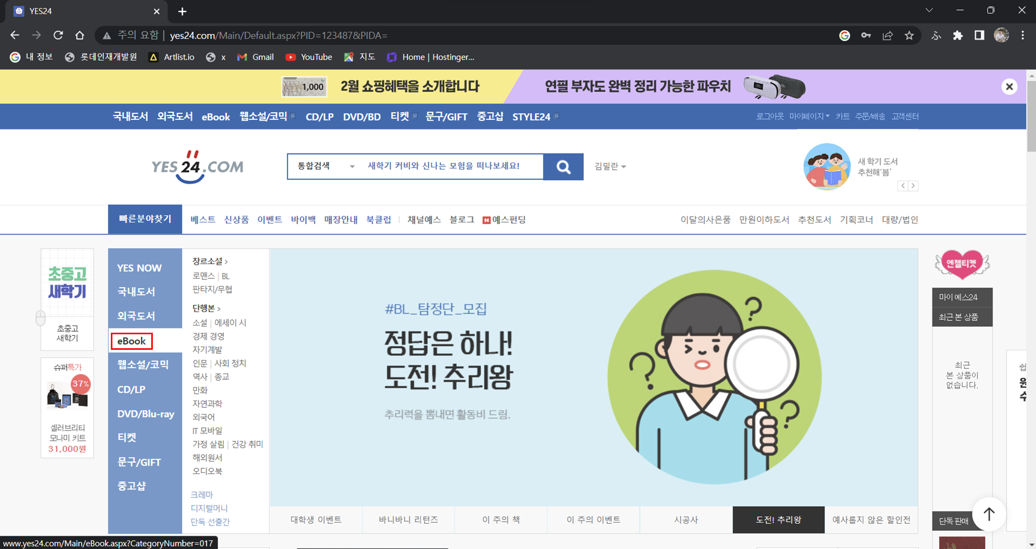
Task: Show next promo with right arrow
Action: click(913, 186)
